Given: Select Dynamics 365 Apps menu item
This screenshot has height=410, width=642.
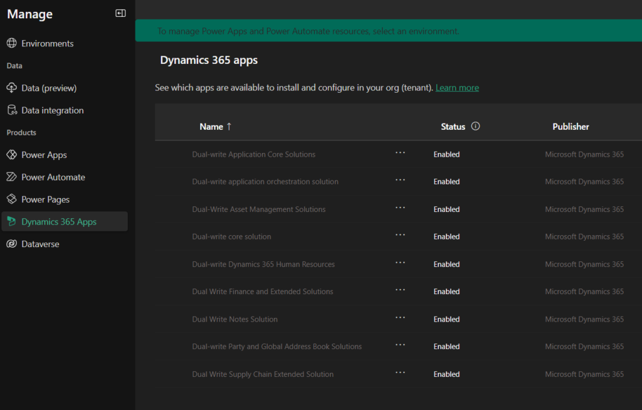Looking at the screenshot, I should click(65, 221).
